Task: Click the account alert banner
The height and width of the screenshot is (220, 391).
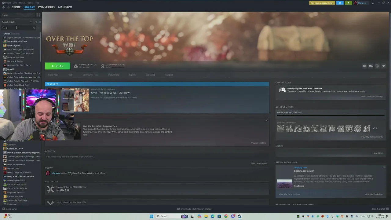Action: click(322, 3)
